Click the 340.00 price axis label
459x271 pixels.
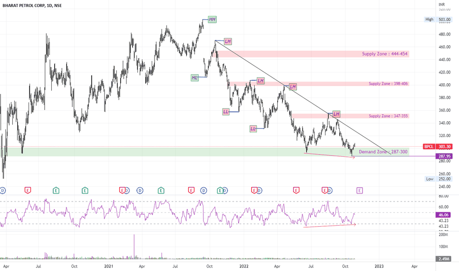[x=444, y=123]
